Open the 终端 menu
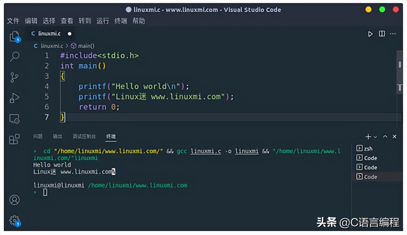 click(121, 21)
